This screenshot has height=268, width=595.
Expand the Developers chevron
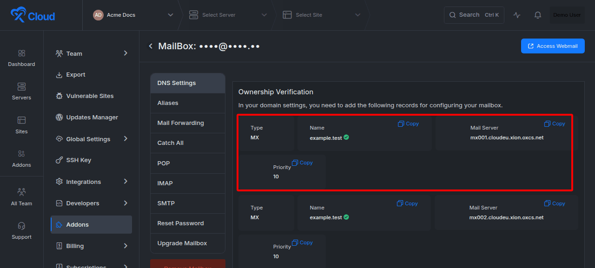tap(126, 203)
